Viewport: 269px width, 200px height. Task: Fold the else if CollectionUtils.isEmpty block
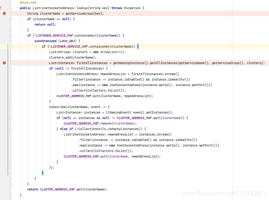pyautogui.click(x=11, y=129)
